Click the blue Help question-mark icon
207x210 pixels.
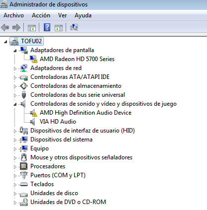pos(47,27)
